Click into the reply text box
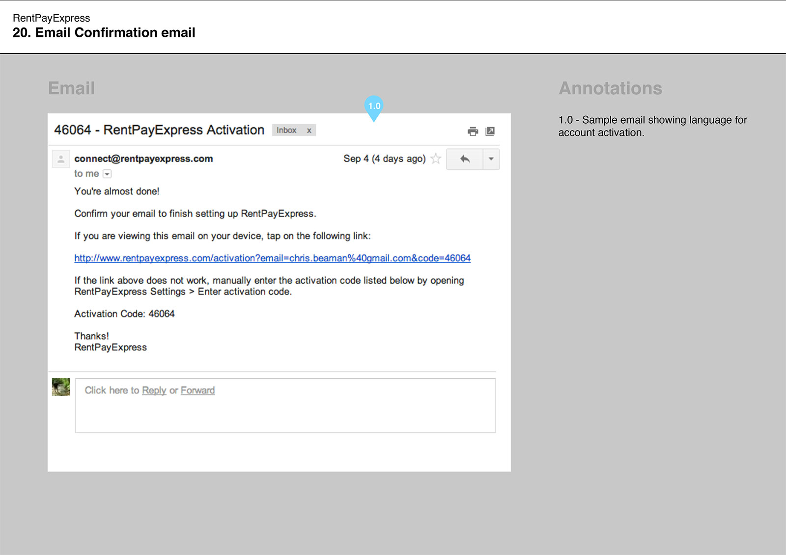The image size is (786, 555). (285, 405)
